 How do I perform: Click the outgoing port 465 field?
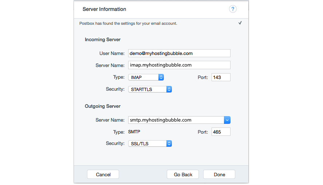(x=221, y=131)
